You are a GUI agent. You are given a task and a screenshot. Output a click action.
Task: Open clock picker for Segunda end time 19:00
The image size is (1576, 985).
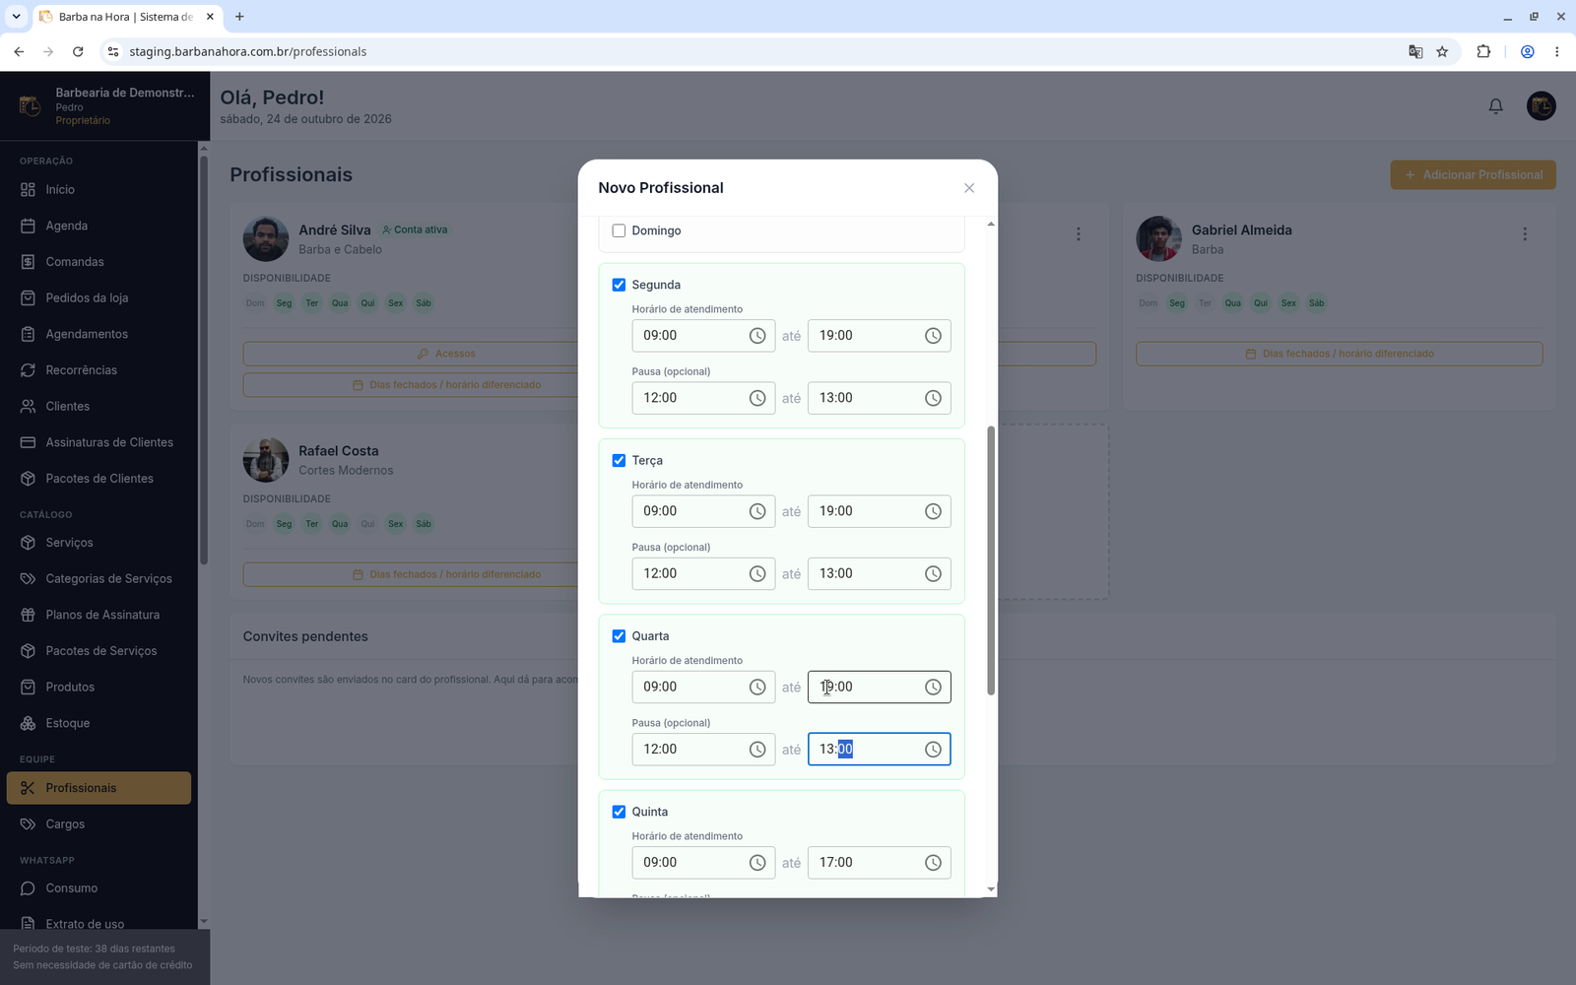pyautogui.click(x=933, y=336)
